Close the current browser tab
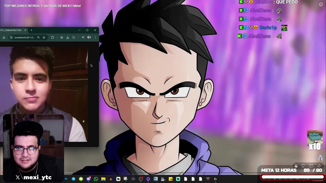 25,30
